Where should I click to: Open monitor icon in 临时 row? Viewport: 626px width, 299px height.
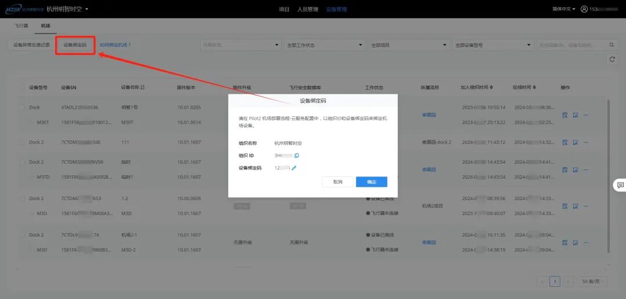(576, 169)
